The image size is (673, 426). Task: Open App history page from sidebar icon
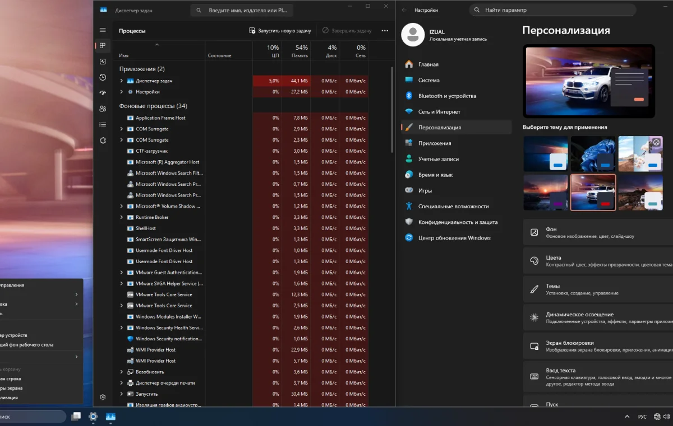(x=103, y=77)
